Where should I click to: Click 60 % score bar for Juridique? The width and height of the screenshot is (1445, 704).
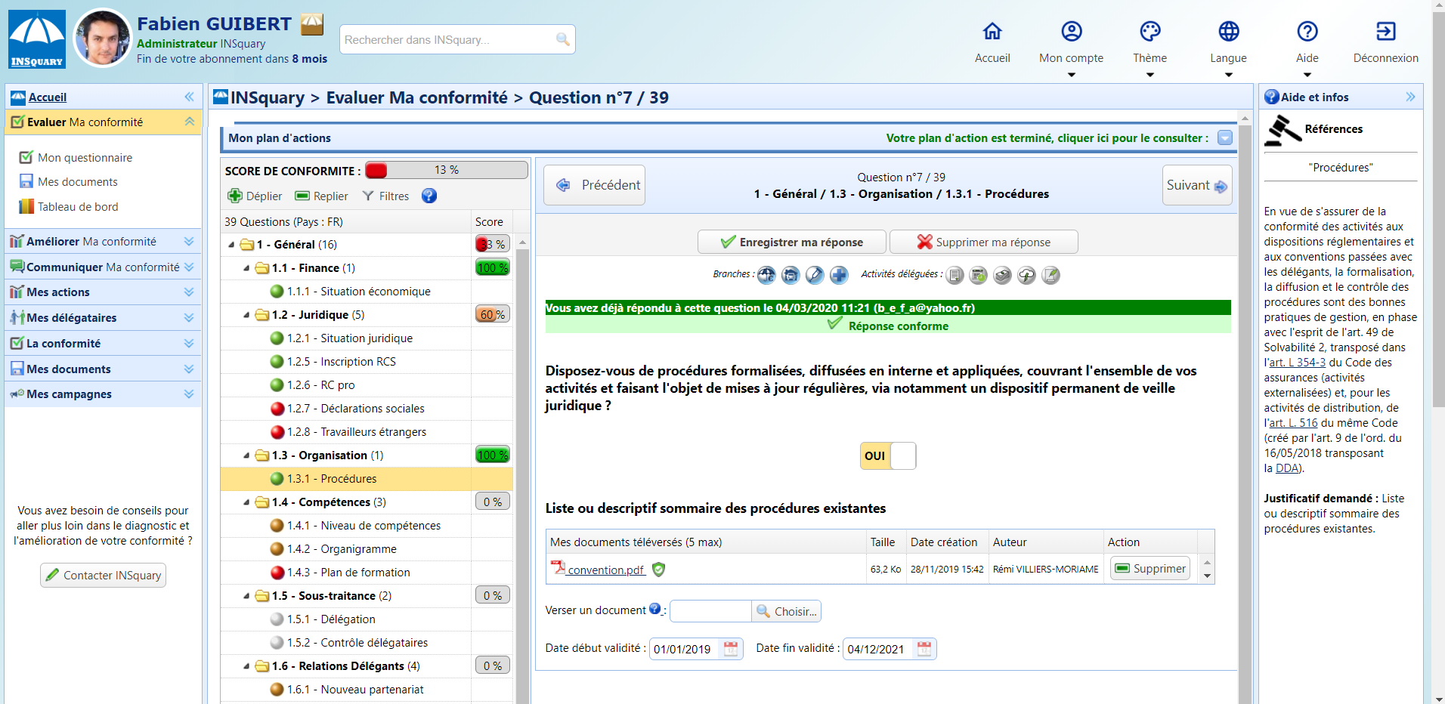click(x=492, y=315)
